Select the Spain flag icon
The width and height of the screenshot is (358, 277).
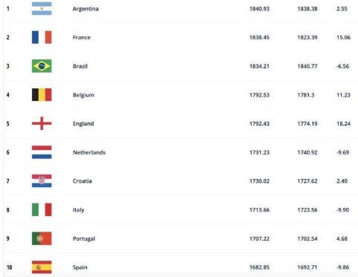(x=42, y=267)
